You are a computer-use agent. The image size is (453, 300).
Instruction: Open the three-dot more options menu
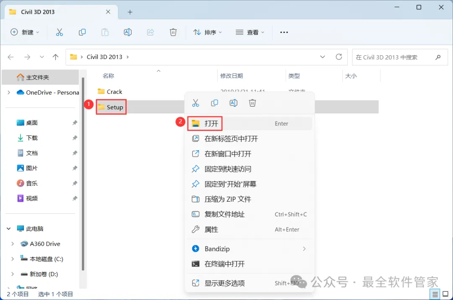(284, 32)
